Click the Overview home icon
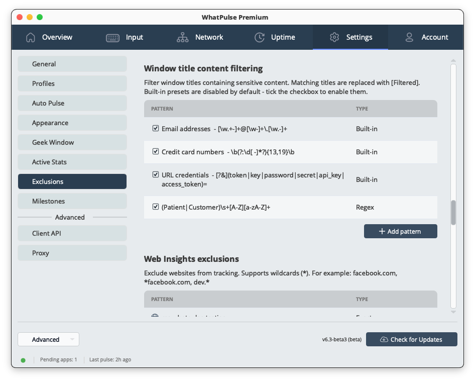The width and height of the screenshot is (475, 381). [31, 37]
